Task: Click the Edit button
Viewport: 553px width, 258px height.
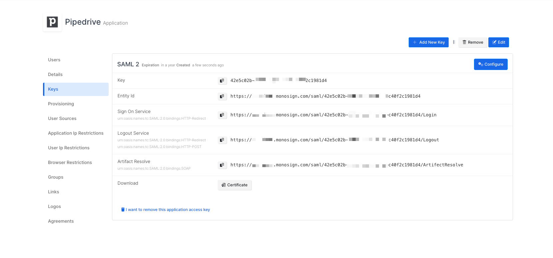Action: click(x=498, y=42)
